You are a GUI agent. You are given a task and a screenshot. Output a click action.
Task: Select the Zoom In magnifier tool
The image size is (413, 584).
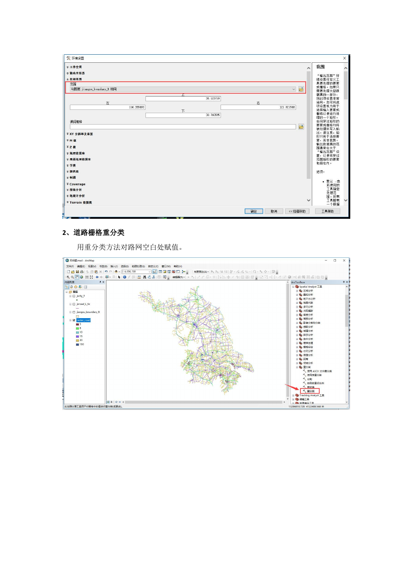tap(68, 277)
